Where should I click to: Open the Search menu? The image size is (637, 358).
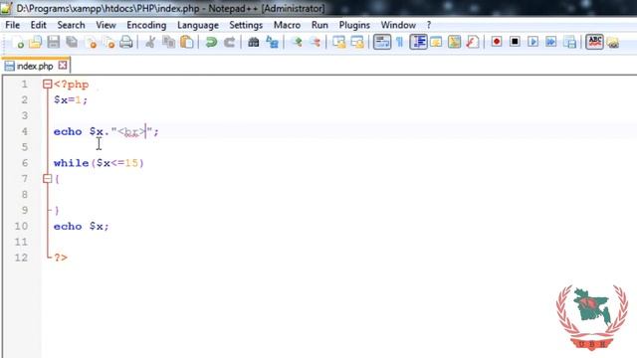[71, 25]
